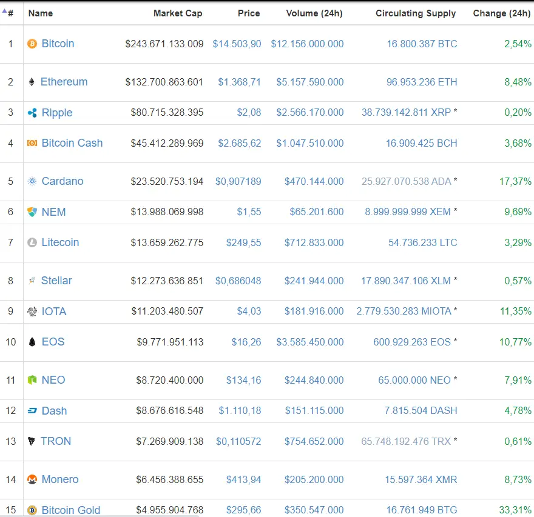Image resolution: width=534 pixels, height=517 pixels.
Task: Click the Bitcoin coin logo icon
Action: tap(32, 44)
